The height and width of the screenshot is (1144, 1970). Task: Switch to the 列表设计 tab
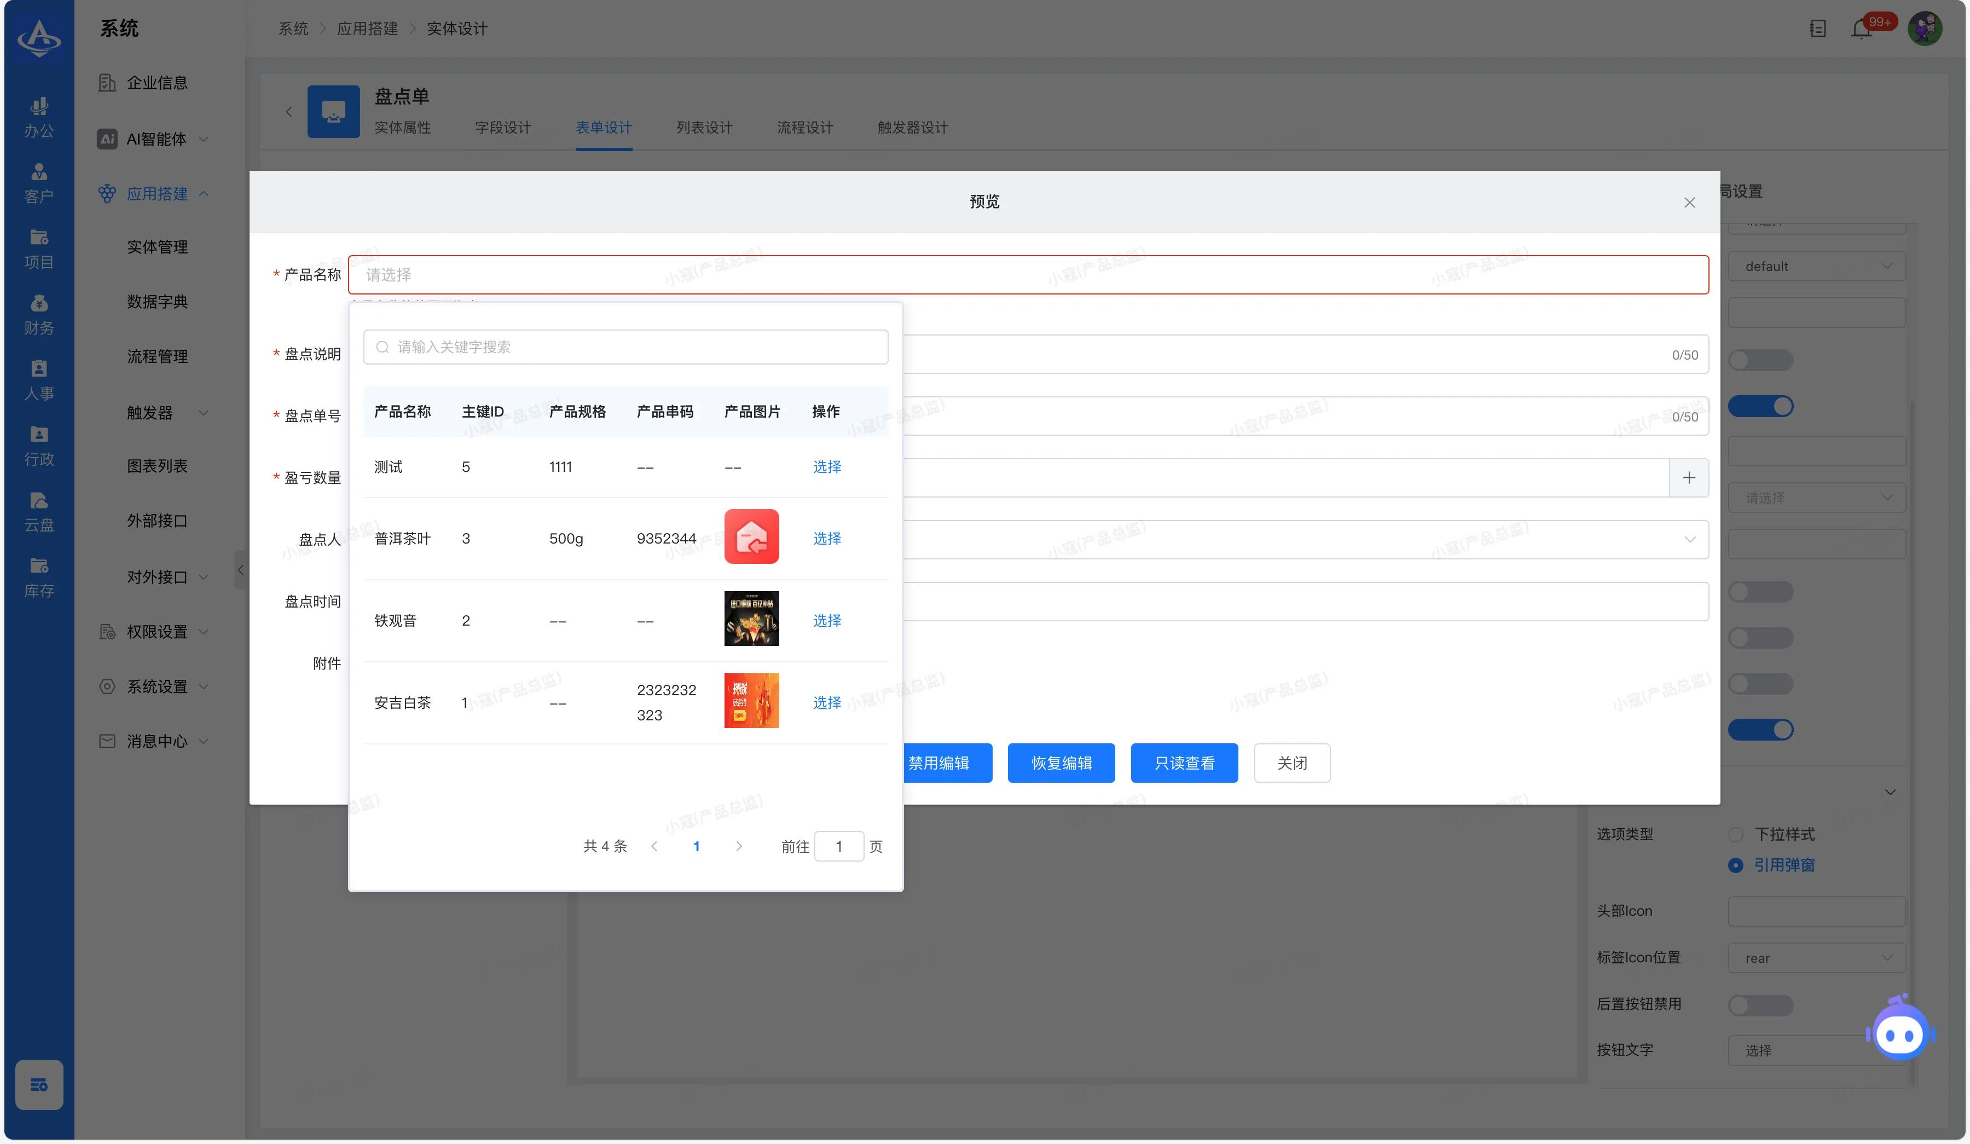point(704,128)
